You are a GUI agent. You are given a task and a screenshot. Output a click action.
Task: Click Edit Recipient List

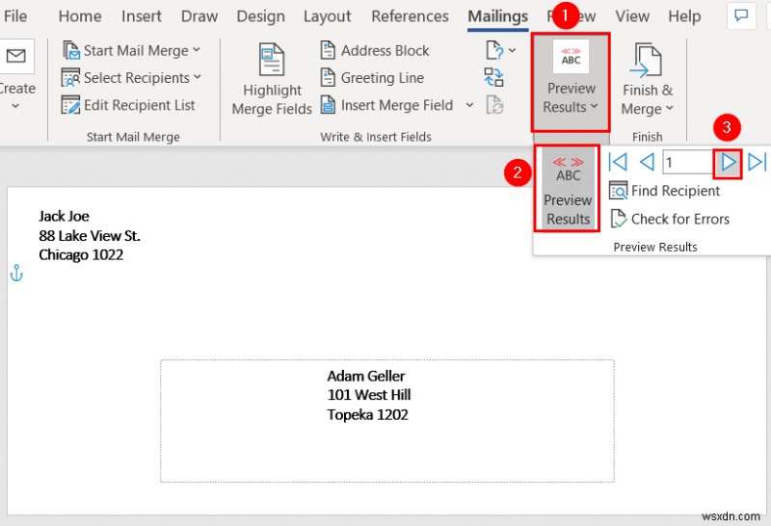[128, 105]
